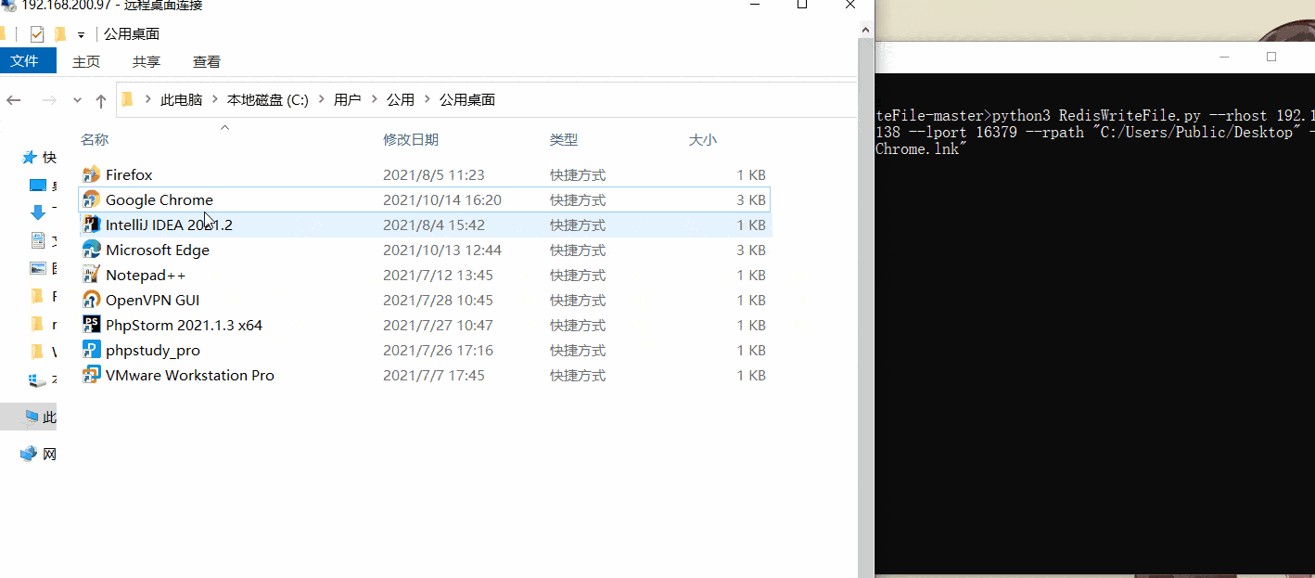Click 公用 in the address breadcrumb

401,99
